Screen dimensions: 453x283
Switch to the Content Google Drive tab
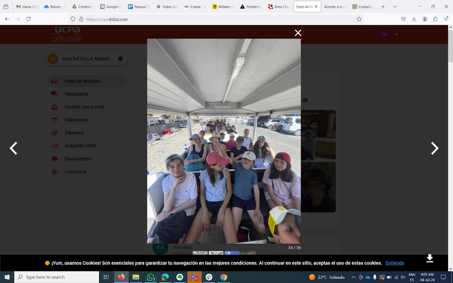click(x=83, y=7)
